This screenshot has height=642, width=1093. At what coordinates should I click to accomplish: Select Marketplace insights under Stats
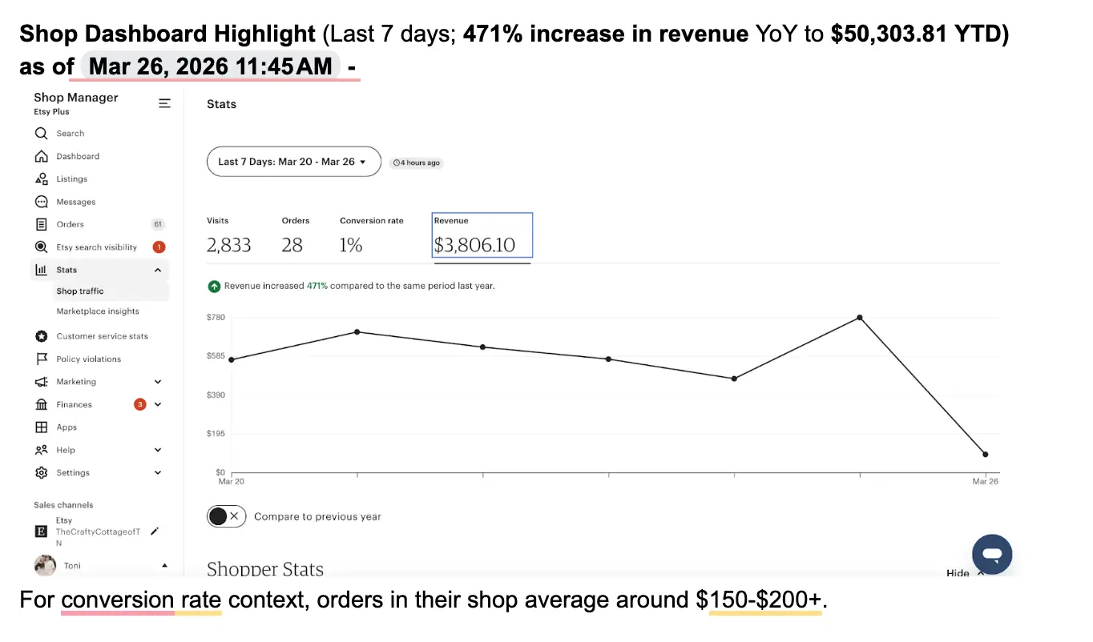[98, 311]
